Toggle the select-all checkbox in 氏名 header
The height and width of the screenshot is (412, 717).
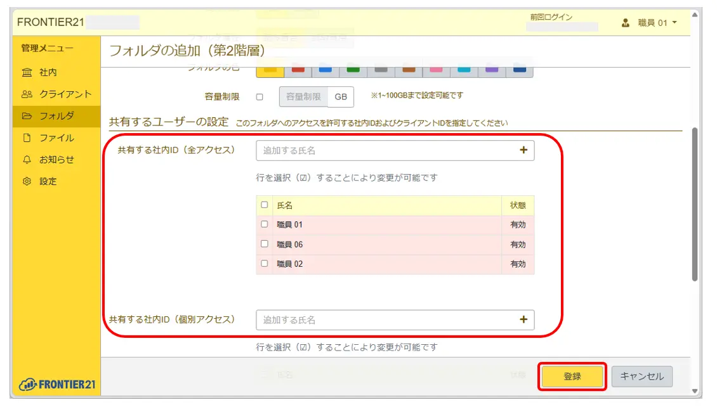tap(265, 205)
